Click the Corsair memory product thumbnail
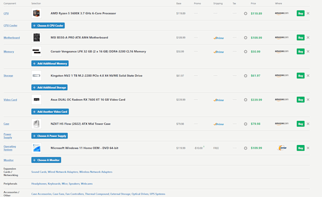The width and height of the screenshot is (322, 197). 36,51
